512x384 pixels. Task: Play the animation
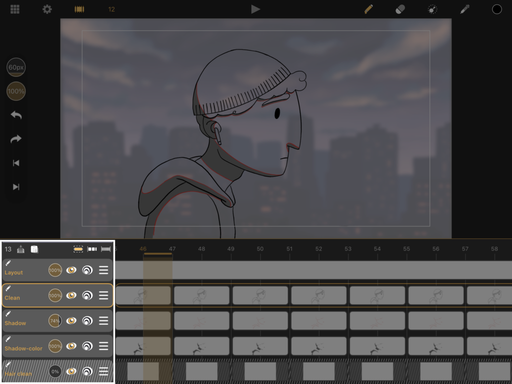(255, 9)
